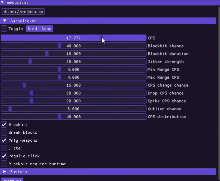
Task: Click the Max Range CPS slider
Action: pyautogui.click(x=73, y=77)
